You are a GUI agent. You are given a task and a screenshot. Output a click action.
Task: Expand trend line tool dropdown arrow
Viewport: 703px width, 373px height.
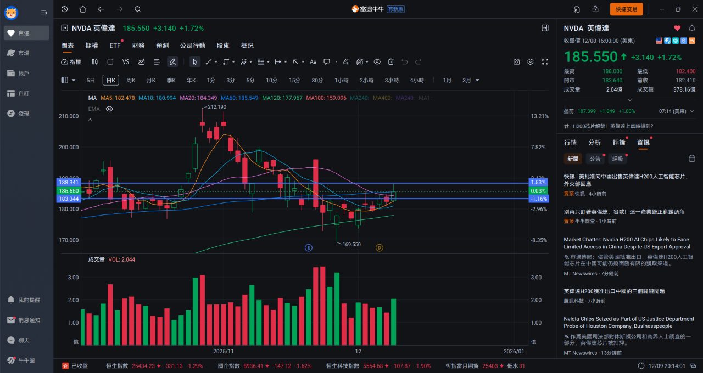point(216,62)
